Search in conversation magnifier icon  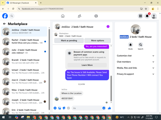coord(140,45)
